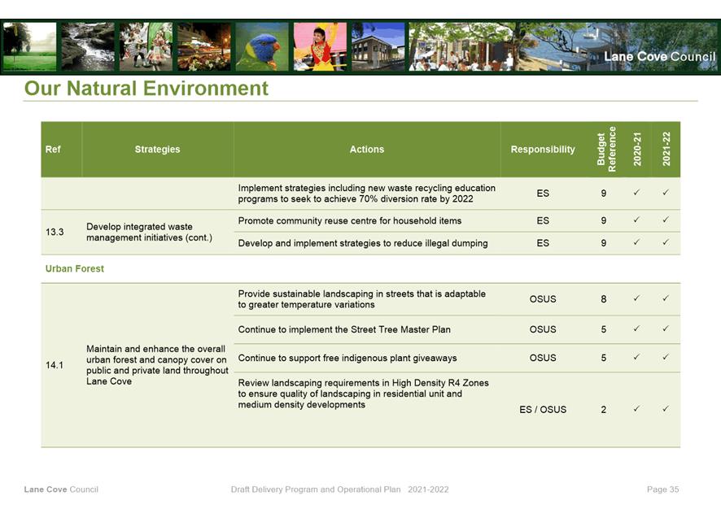This screenshot has height=509, width=721.
Task: Open the two-storey building photo in banner
Action: [x=378, y=46]
